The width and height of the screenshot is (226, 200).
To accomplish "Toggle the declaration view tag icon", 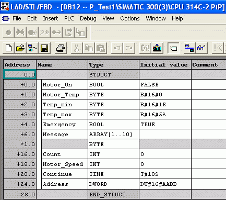I will click(x=173, y=48).
